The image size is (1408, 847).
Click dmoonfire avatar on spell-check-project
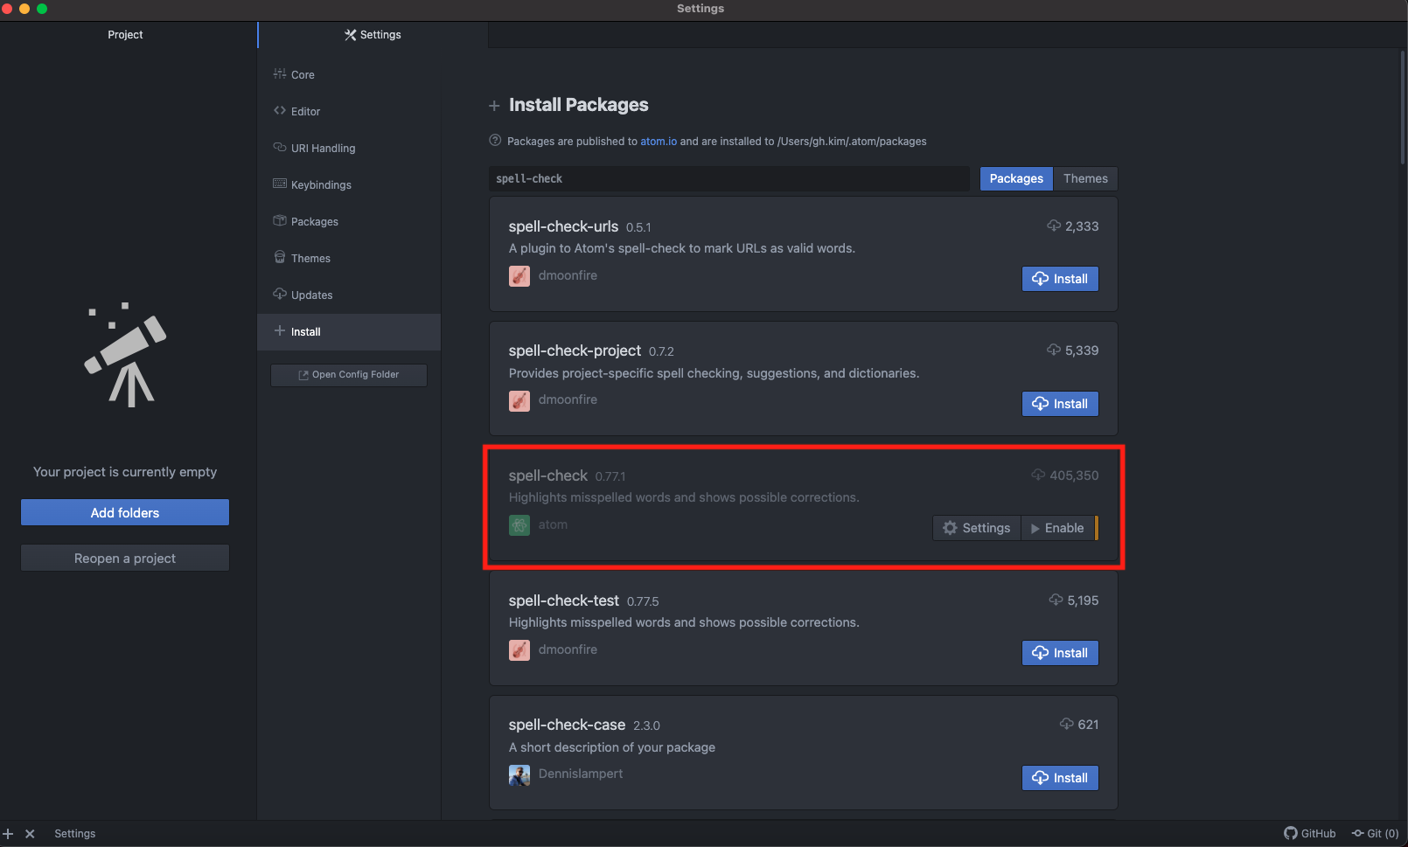click(x=519, y=401)
